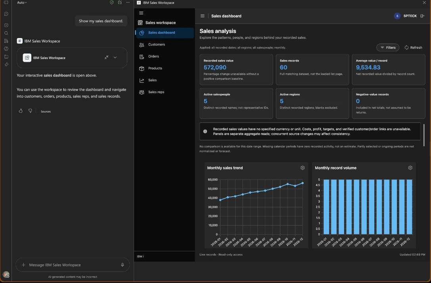
Task: Click the sign-out icon next to SPTECK
Action: click(x=423, y=16)
